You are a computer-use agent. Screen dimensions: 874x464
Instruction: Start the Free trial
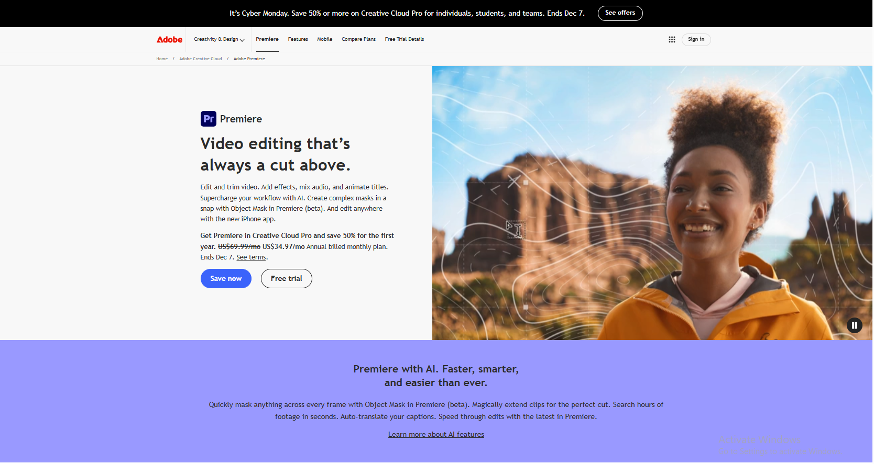point(286,279)
